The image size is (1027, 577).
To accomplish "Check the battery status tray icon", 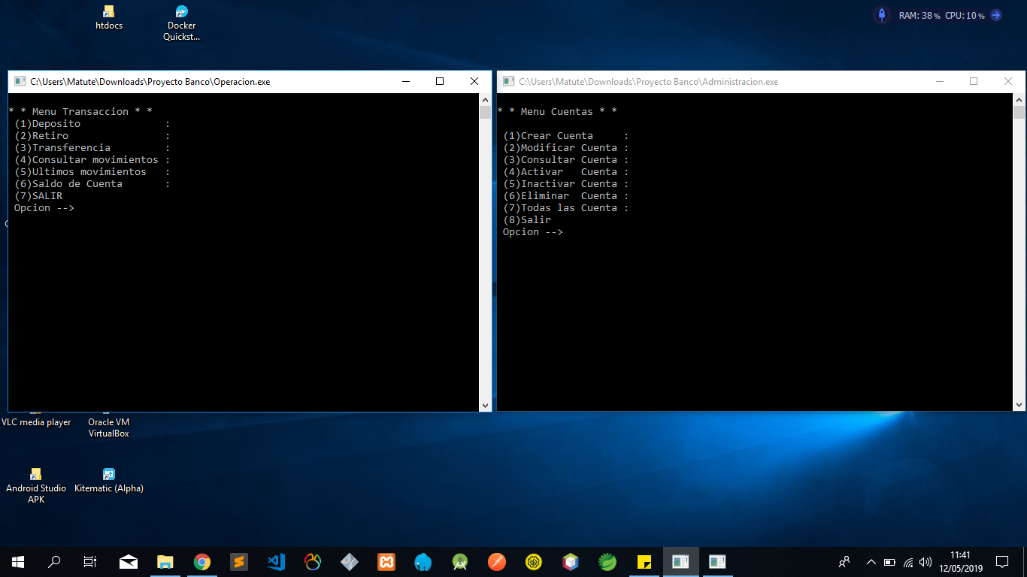I will pos(890,562).
